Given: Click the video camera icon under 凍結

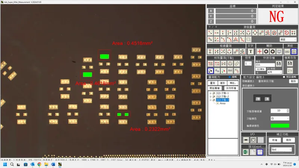Looking at the screenshot, I should pos(287,51).
